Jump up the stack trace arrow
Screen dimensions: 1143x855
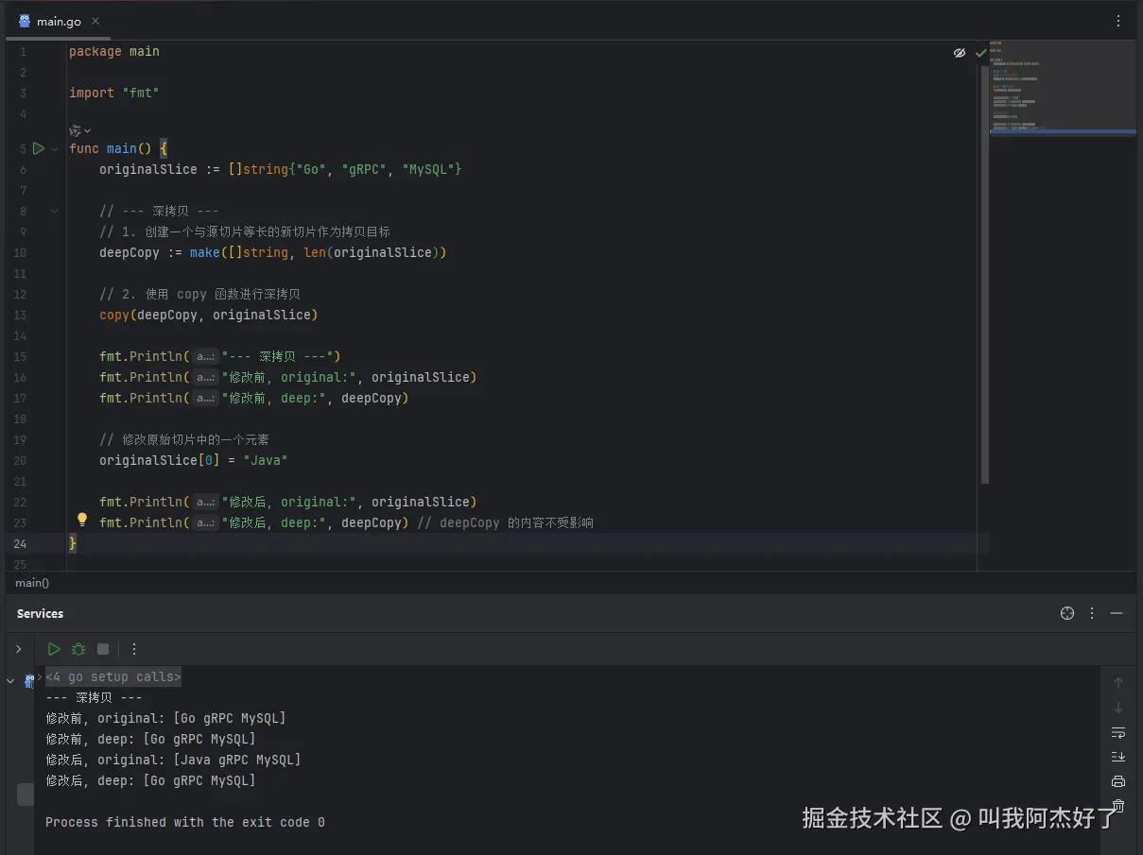pyautogui.click(x=1118, y=683)
